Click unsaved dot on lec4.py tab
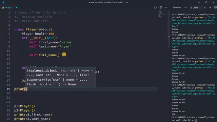The height and width of the screenshot is (122, 217). click(x=17, y=7)
